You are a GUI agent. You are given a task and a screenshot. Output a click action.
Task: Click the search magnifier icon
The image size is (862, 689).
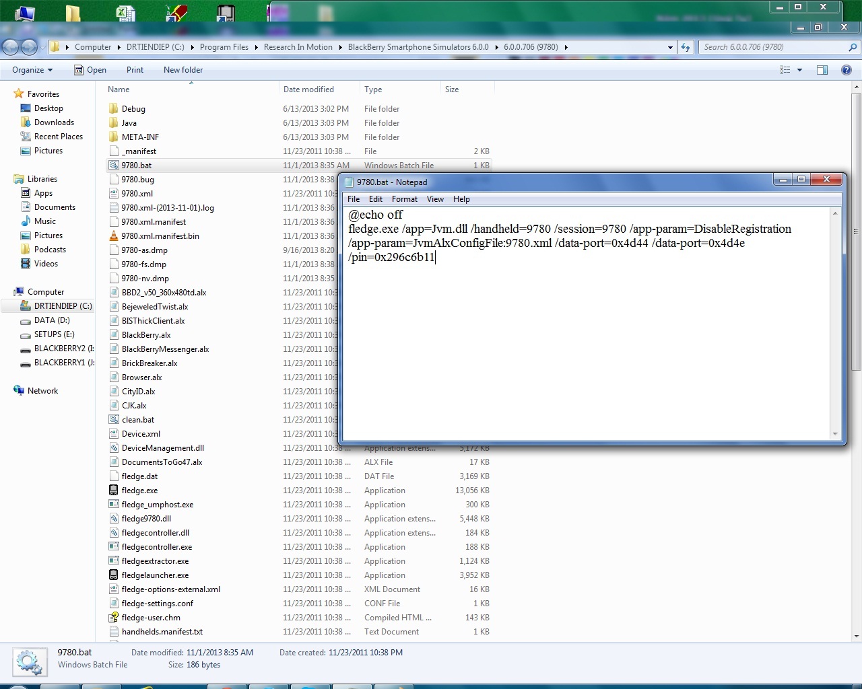(853, 47)
